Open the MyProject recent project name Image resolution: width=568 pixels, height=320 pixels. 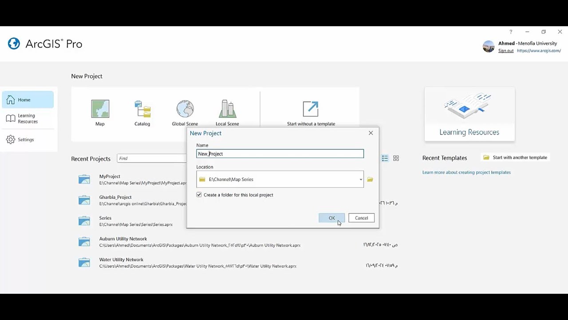pos(110,176)
